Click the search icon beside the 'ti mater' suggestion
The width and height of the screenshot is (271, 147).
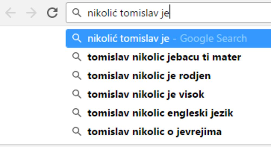(77, 57)
